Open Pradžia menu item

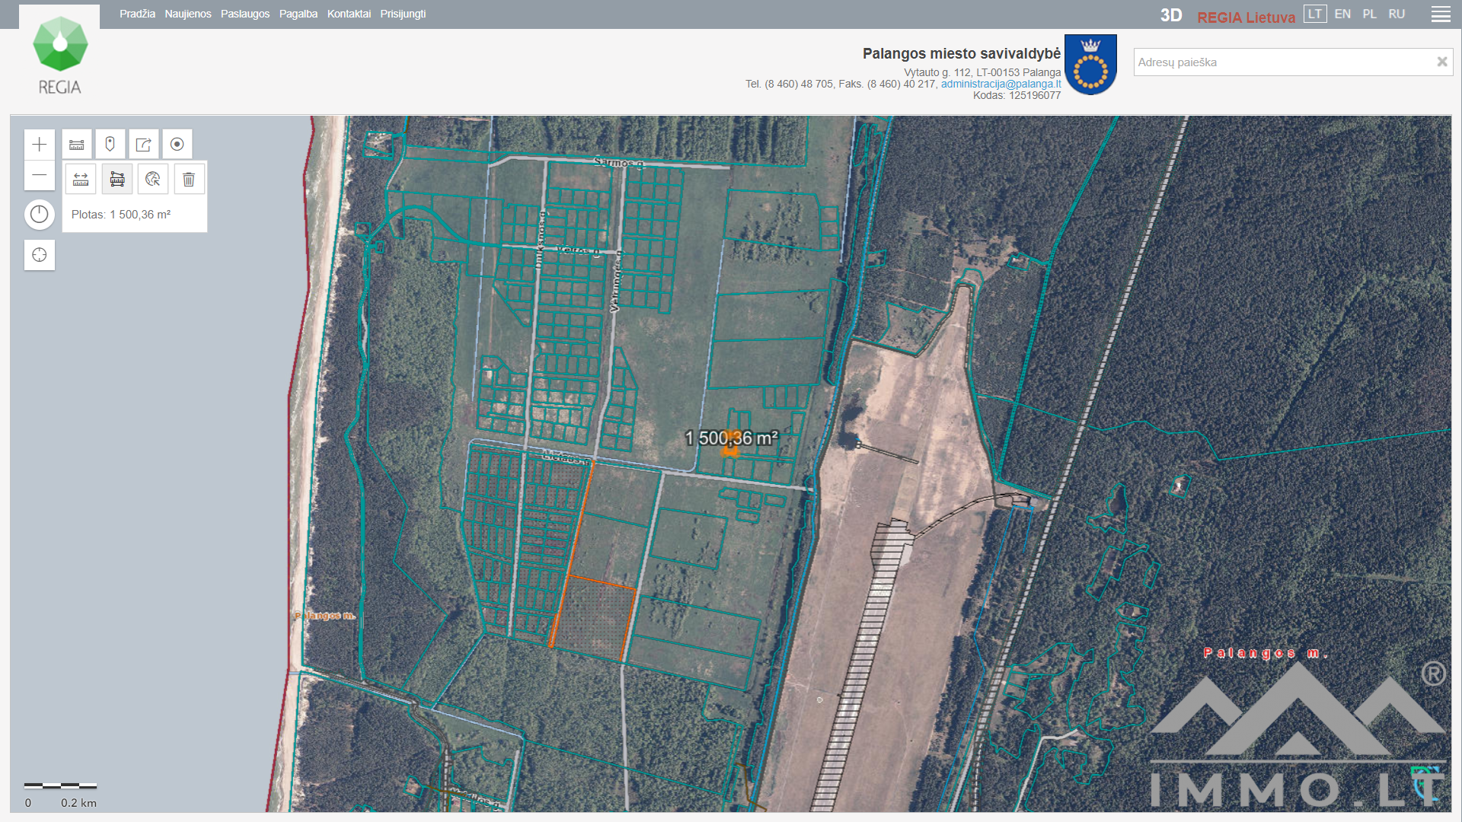tap(137, 14)
